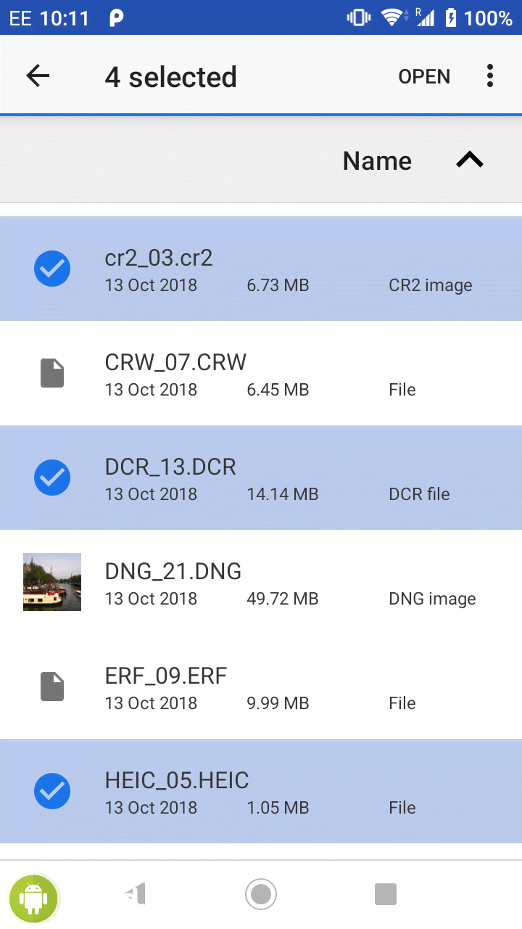Toggle sort direction with the chevron arrow
The height and width of the screenshot is (929, 522).
pos(470,160)
